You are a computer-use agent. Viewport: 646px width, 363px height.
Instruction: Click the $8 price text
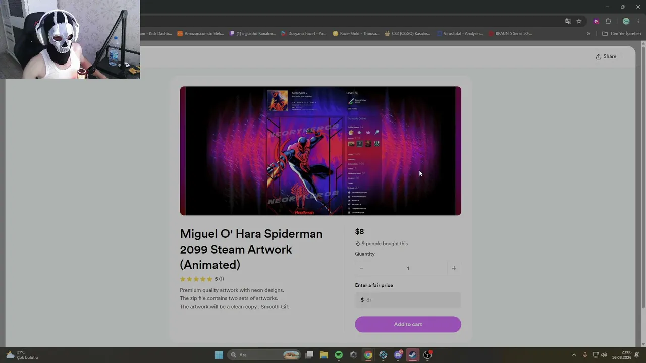pos(359,232)
